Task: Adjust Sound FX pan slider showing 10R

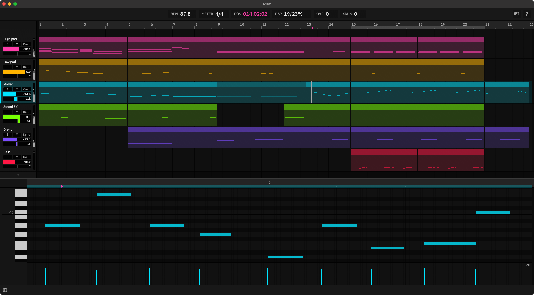Action: tap(17, 121)
